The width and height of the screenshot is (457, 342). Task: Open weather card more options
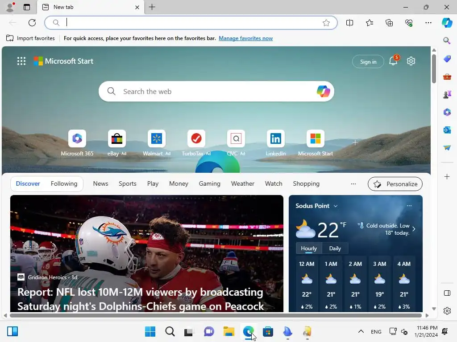(x=409, y=206)
